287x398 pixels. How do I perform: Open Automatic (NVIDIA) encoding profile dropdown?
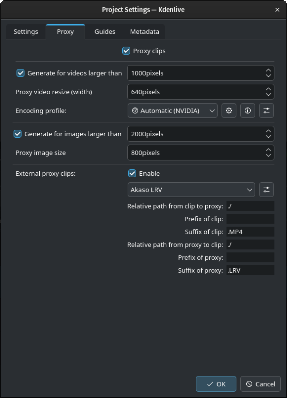point(173,111)
